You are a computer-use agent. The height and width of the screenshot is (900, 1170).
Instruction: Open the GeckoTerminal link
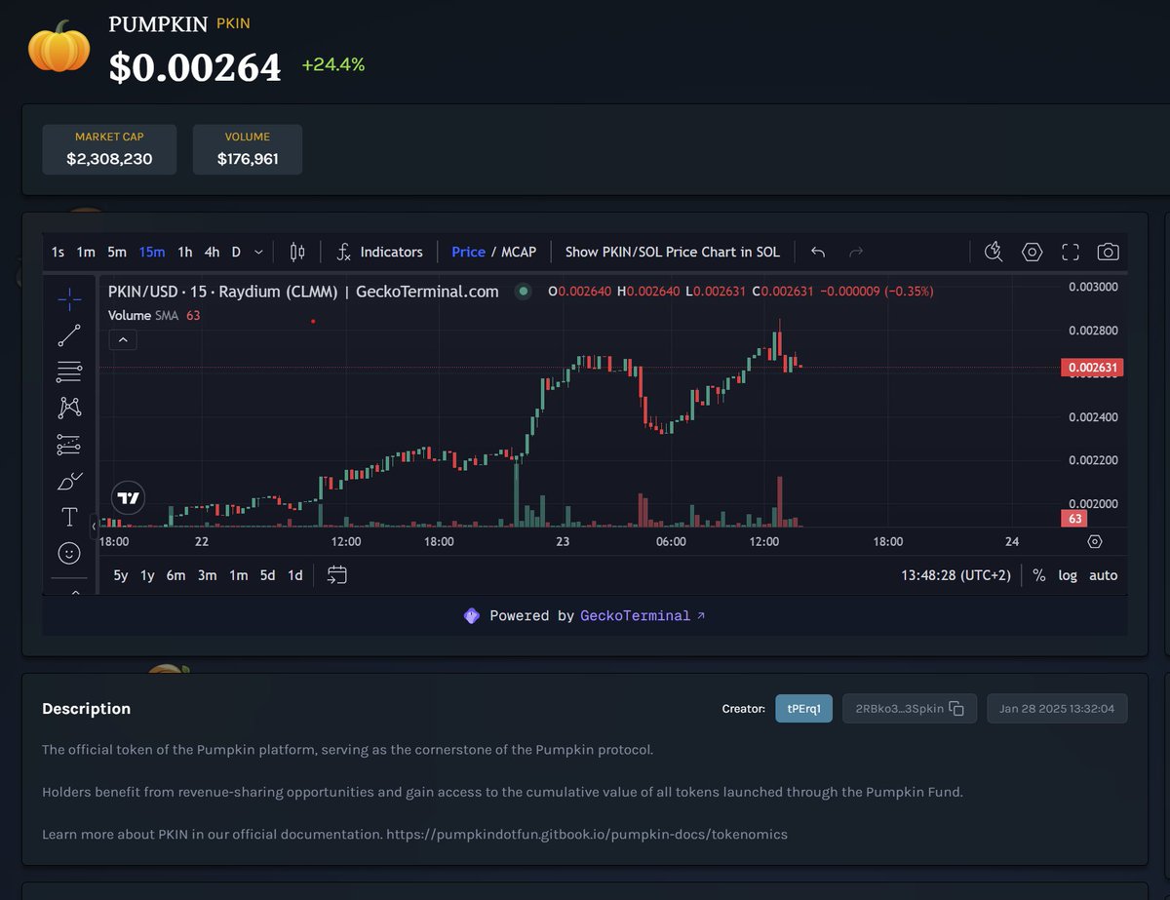[x=634, y=615]
